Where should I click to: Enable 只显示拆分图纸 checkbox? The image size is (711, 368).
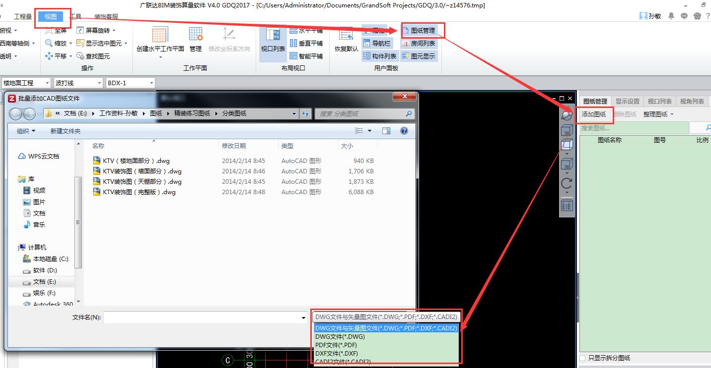click(583, 358)
